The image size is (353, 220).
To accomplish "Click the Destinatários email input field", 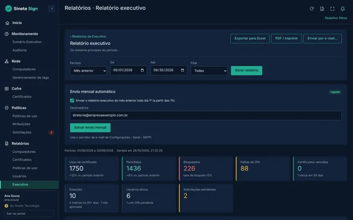I will [x=206, y=115].
